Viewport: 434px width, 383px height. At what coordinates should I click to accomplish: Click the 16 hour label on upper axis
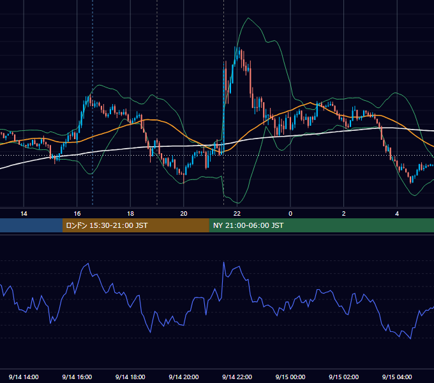[77, 214]
